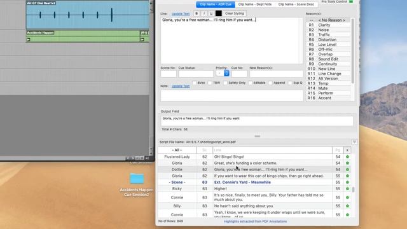407x229 pixels.
Task: Select the < No Reason > entry
Action: (328, 20)
